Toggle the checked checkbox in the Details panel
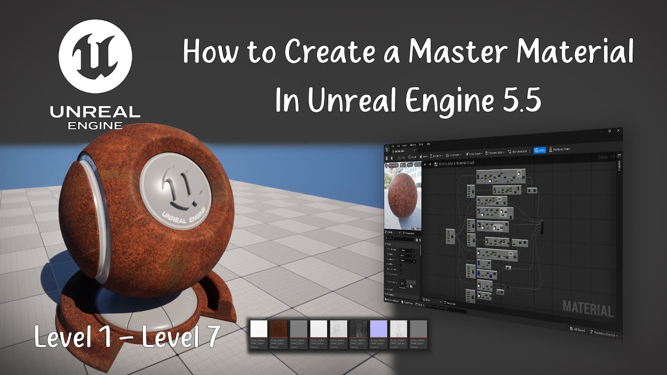 pyautogui.click(x=401, y=274)
